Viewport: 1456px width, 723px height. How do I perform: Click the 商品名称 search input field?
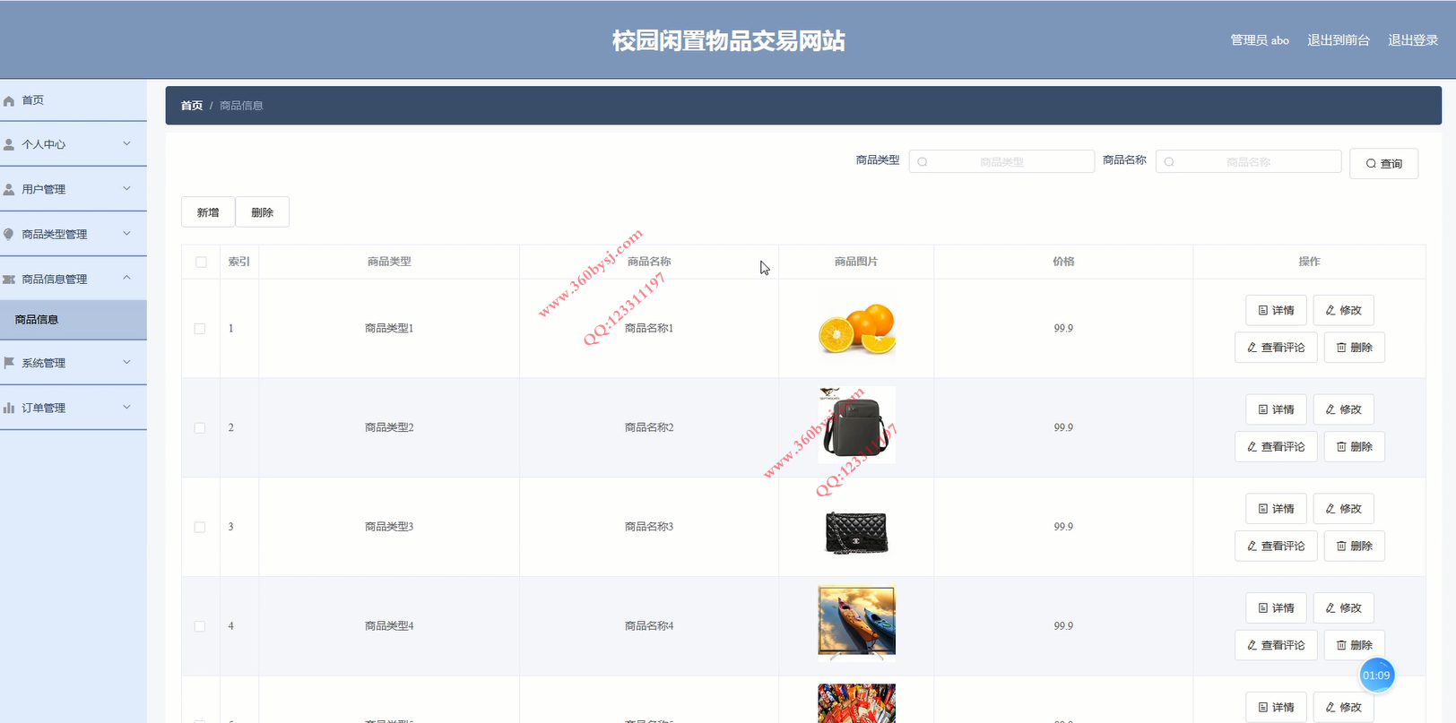(1248, 162)
